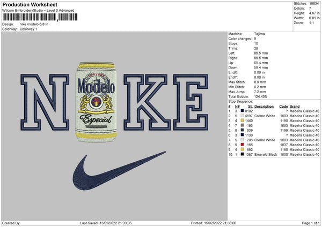Screen dimensions: 322x227
Task: Select the 'Wilcom EmbroideryStudio – Level 3 Advanced' line
Action: click(x=38, y=11)
